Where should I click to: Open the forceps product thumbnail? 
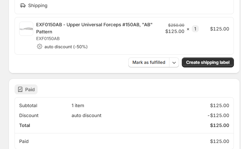point(26,29)
